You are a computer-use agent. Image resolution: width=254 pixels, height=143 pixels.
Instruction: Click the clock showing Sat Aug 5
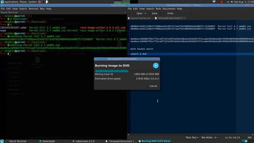[x=244, y=2]
